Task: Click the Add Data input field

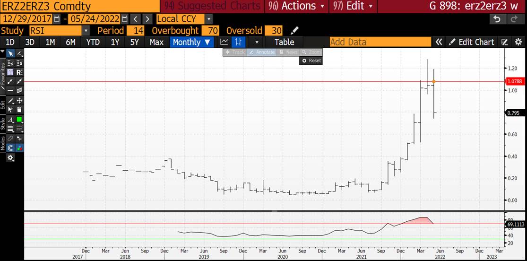Action: click(380, 42)
